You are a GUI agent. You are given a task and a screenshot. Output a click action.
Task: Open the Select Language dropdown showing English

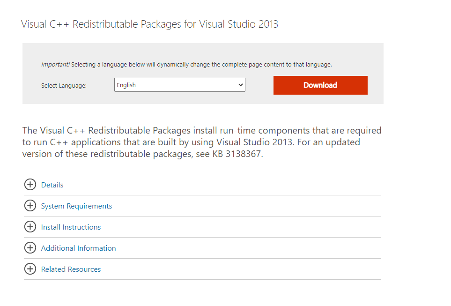pos(179,85)
